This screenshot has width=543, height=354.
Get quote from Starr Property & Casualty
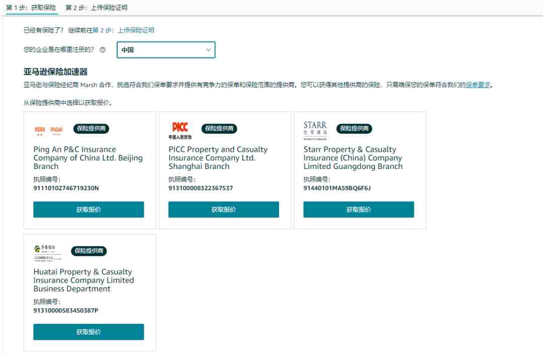(x=359, y=210)
